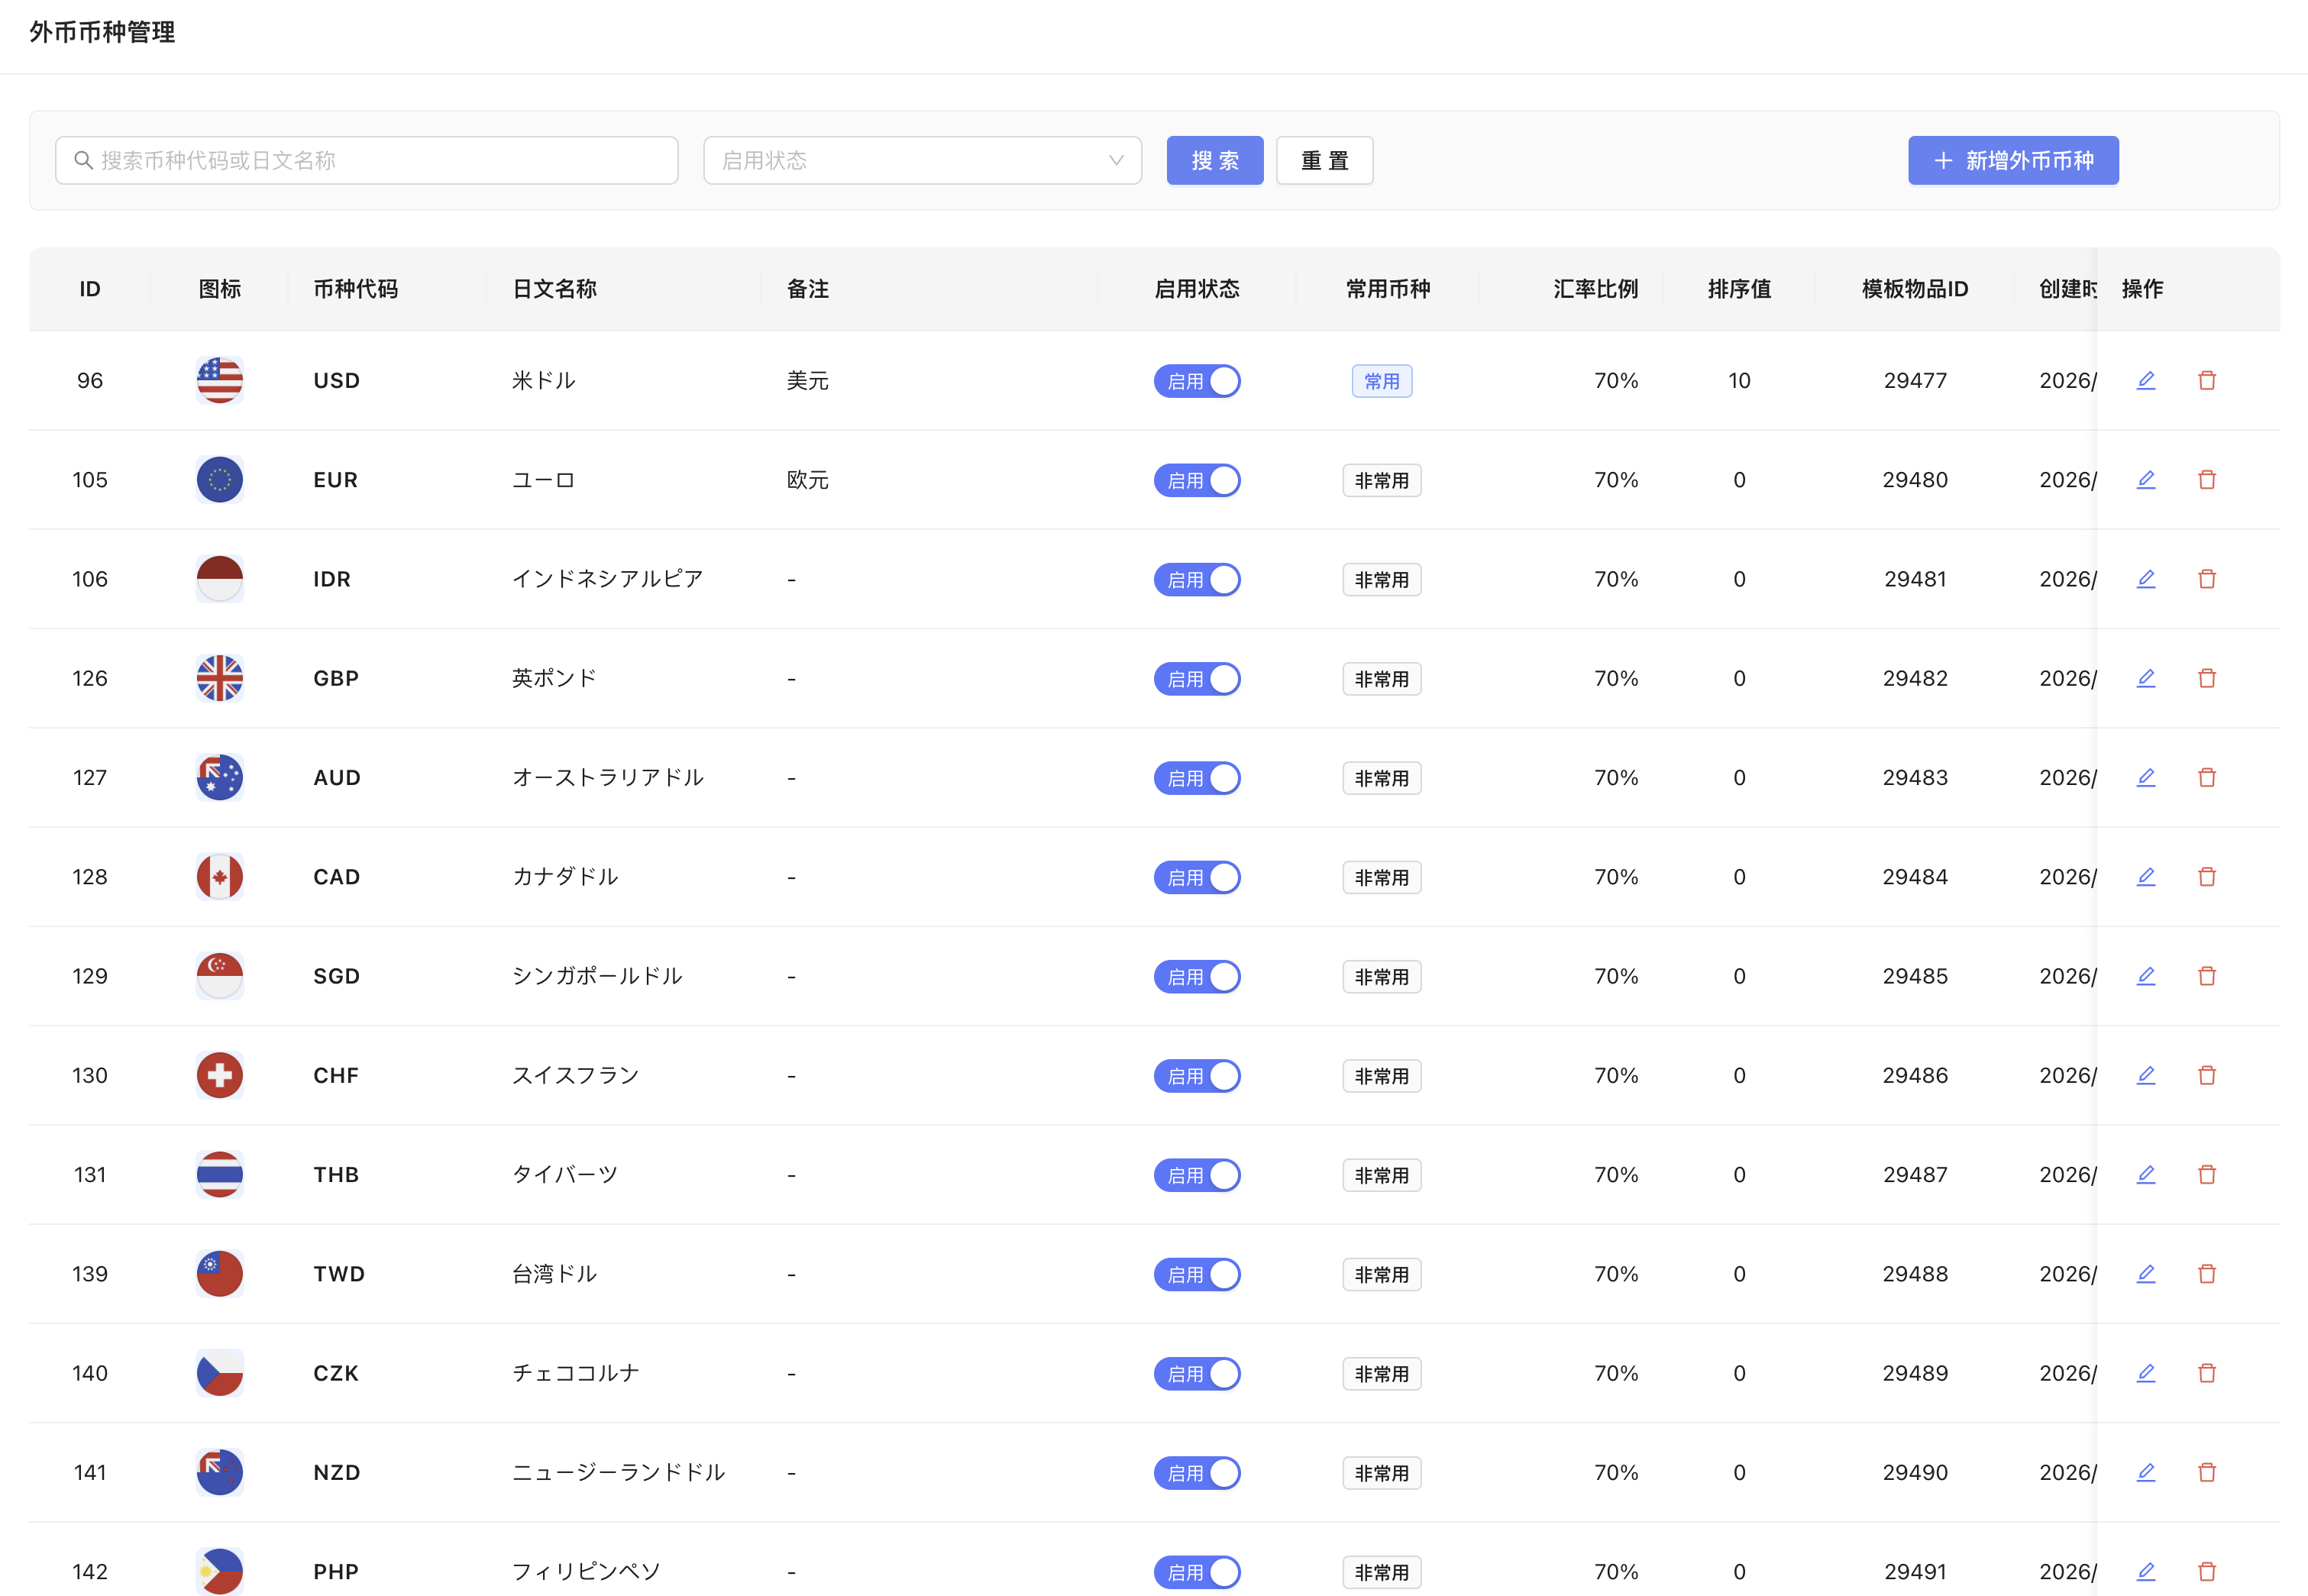Edit the CHF currency row
The height and width of the screenshot is (1596, 2308).
click(2145, 1075)
